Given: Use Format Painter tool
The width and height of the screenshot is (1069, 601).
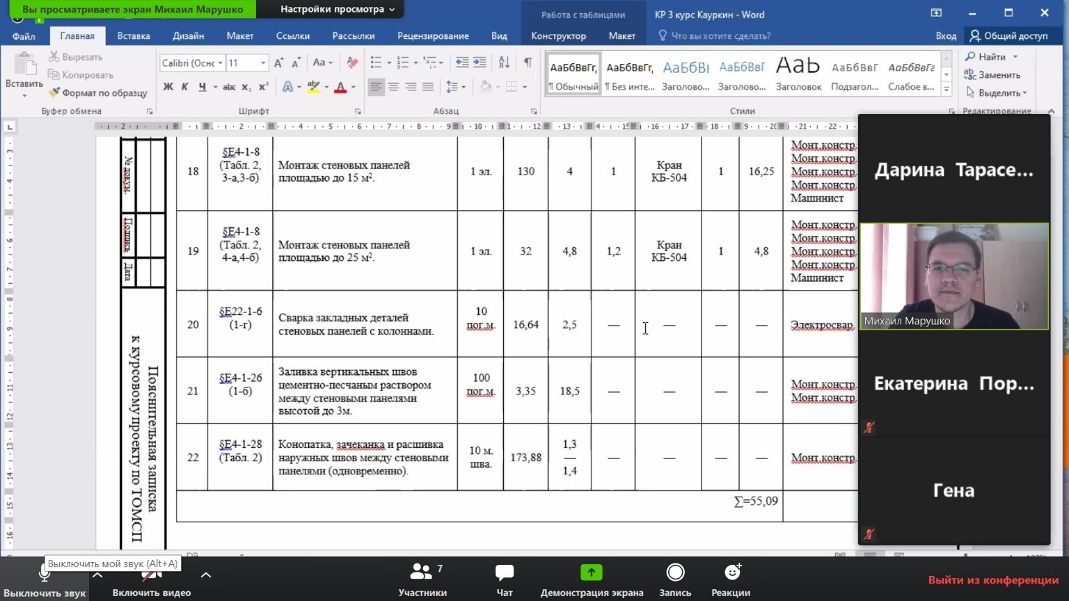Looking at the screenshot, I should 97,93.
